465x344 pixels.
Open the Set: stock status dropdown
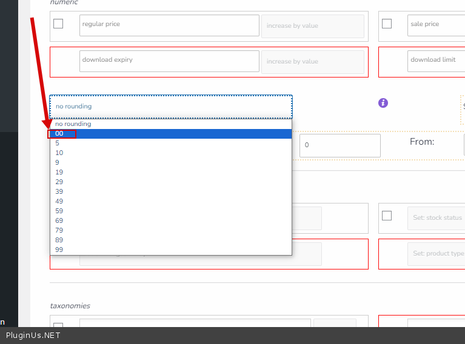click(436, 218)
